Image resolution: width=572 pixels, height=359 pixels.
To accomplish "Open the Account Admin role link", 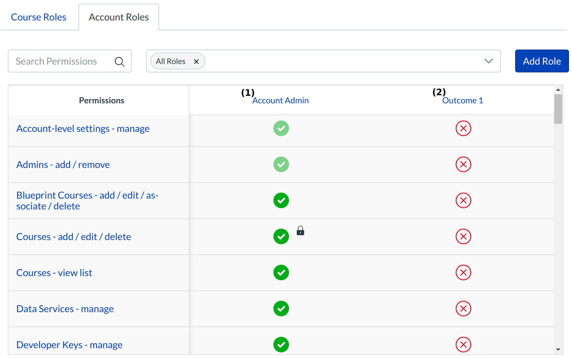I will pyautogui.click(x=280, y=100).
